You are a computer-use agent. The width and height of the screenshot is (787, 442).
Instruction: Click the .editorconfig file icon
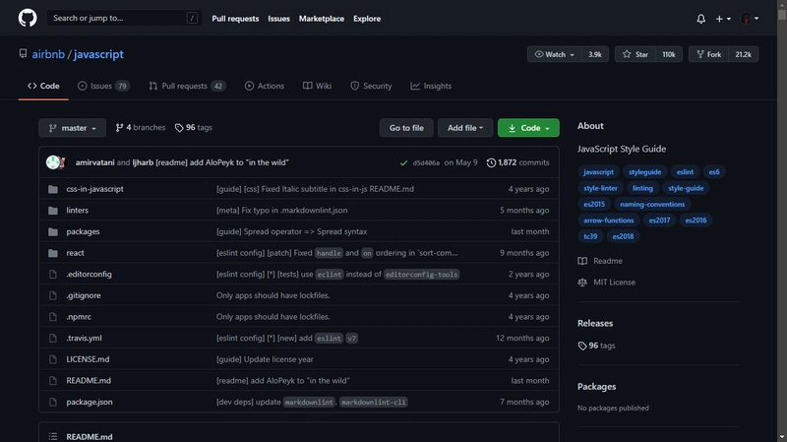(x=53, y=275)
